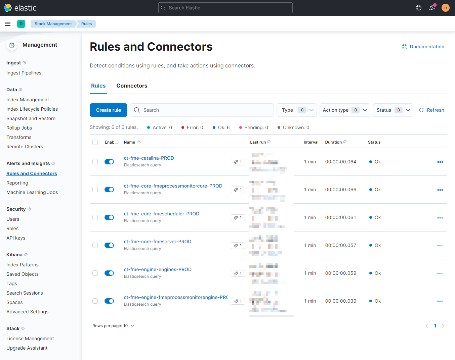Click the user avatar in the header
Viewport: 455px width, 360px height.
[x=446, y=7]
